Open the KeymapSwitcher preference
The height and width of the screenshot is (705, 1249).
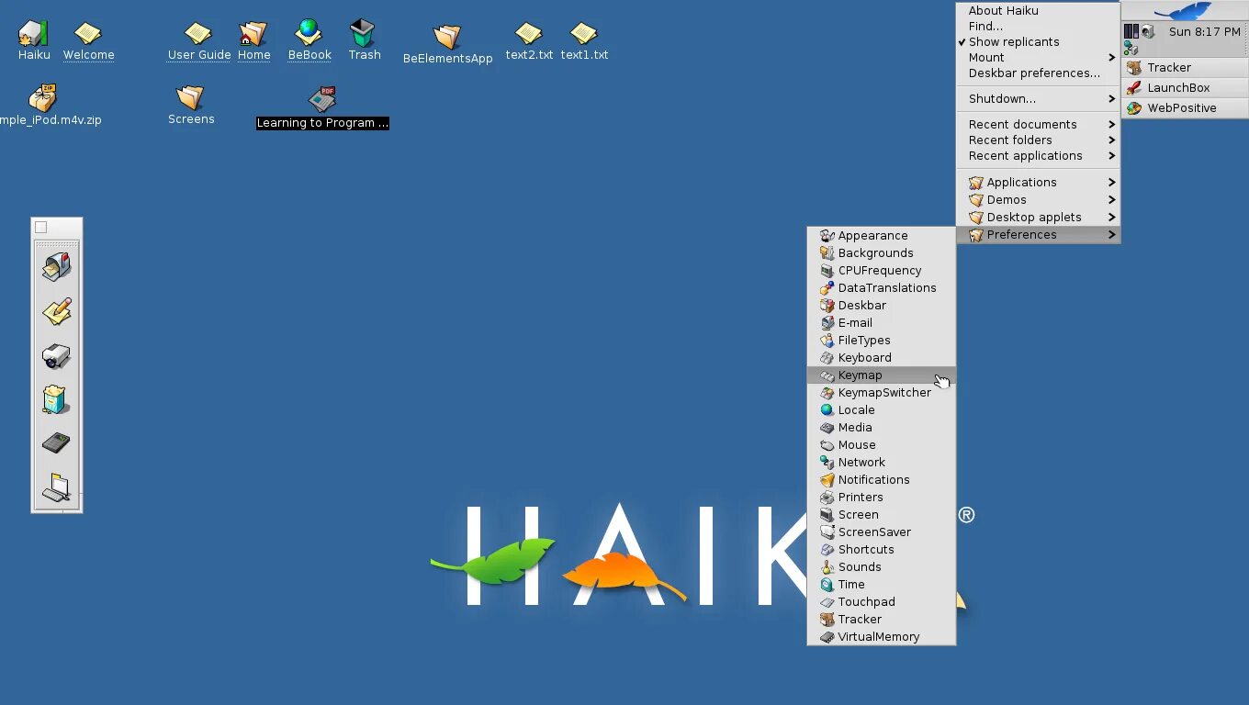click(x=882, y=393)
